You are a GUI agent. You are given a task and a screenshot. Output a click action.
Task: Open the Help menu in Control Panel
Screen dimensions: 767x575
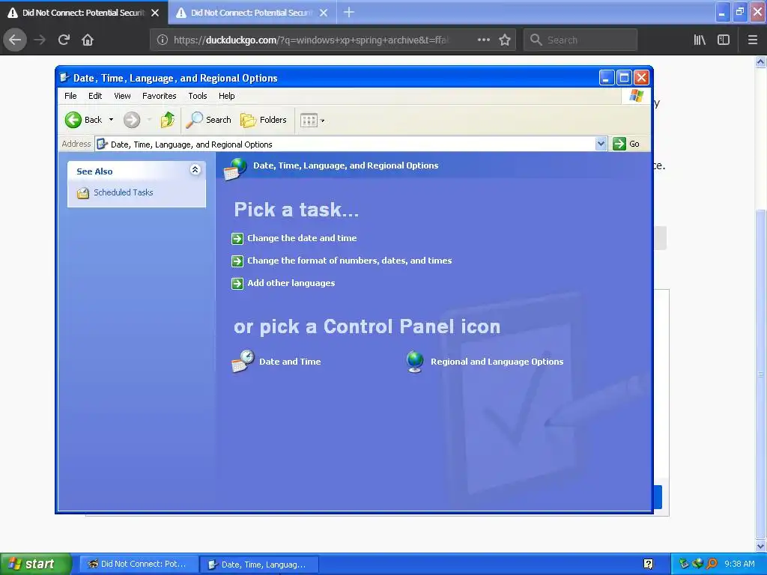226,96
